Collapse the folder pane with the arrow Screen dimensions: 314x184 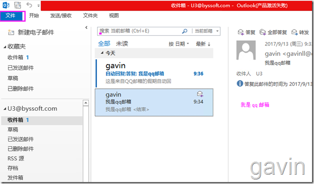pyautogui.click(x=86, y=27)
